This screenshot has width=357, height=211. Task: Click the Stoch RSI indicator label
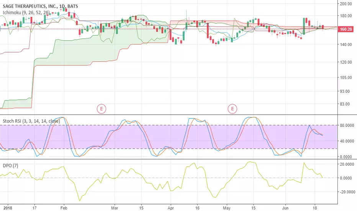31,121
